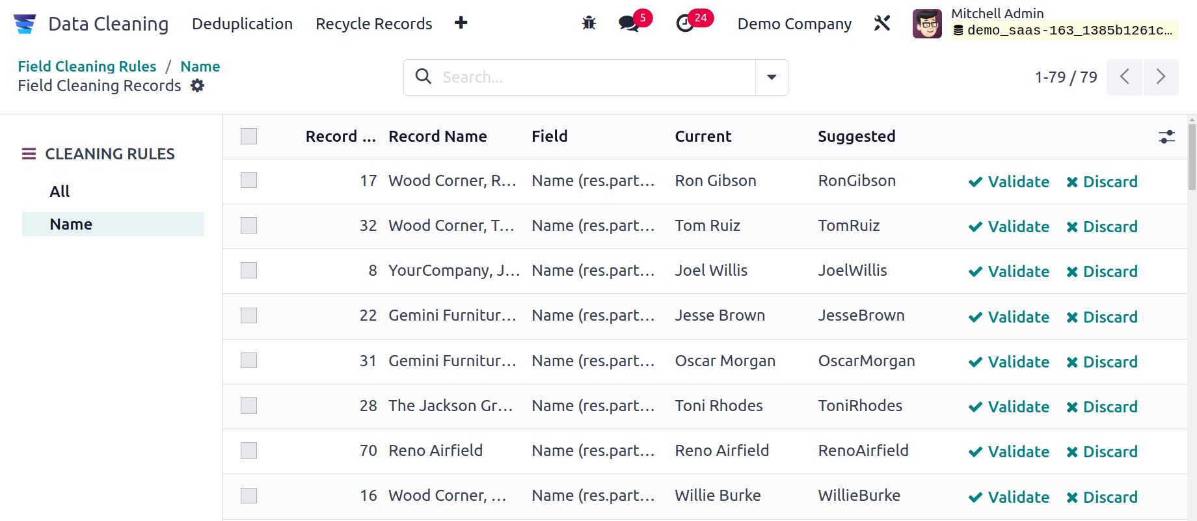
Task: Open the gear actions menu
Action: pyautogui.click(x=198, y=86)
